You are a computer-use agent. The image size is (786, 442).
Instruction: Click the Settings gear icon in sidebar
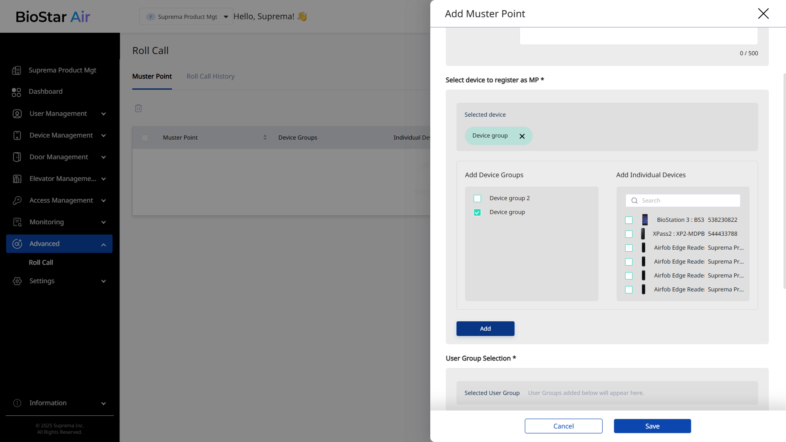pos(17,281)
